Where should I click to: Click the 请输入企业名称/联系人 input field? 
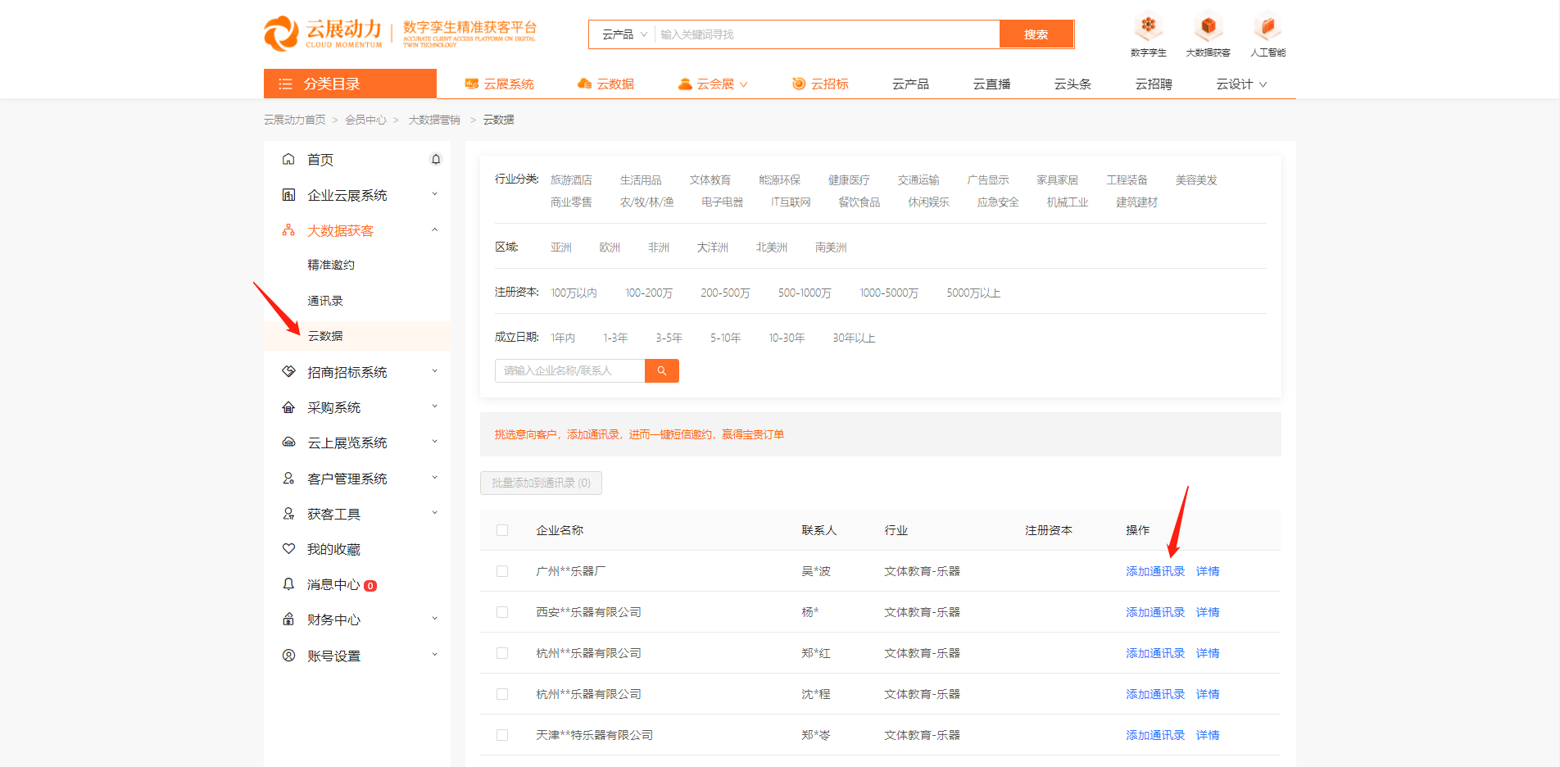click(x=569, y=370)
